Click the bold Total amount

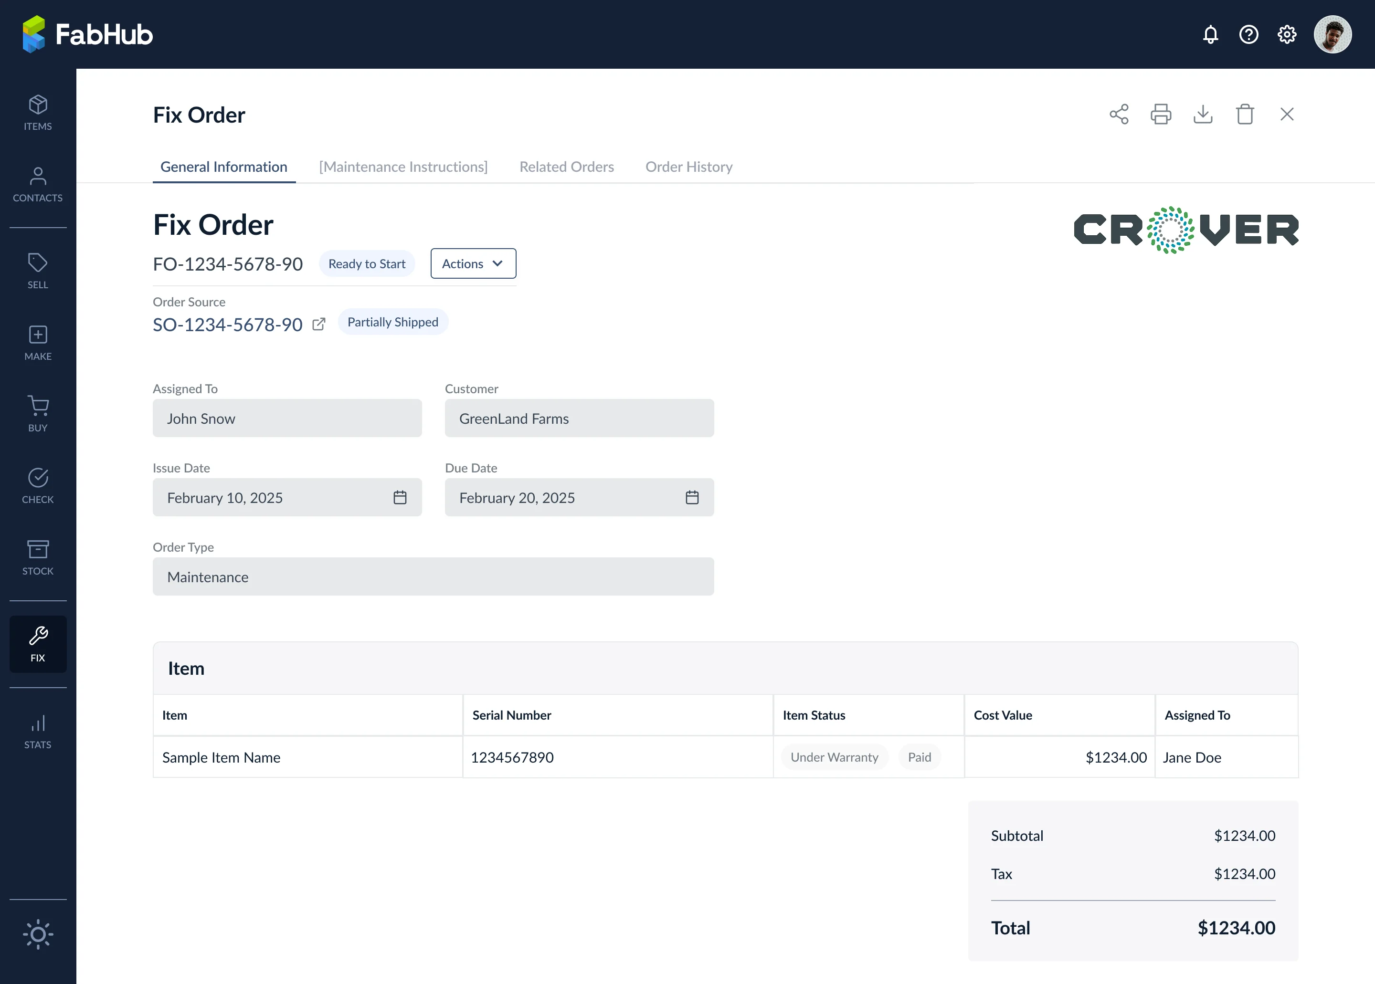(1236, 928)
